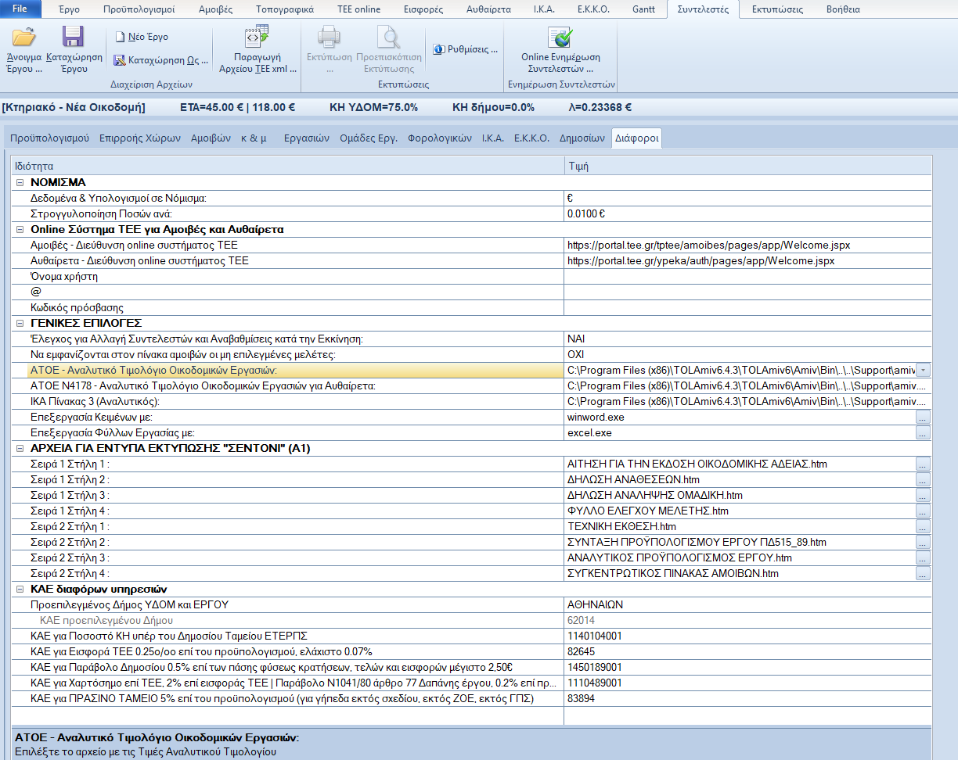Collapse the ΝΟΜΙΣΜΑ section
The width and height of the screenshot is (958, 760).
pyautogui.click(x=20, y=182)
